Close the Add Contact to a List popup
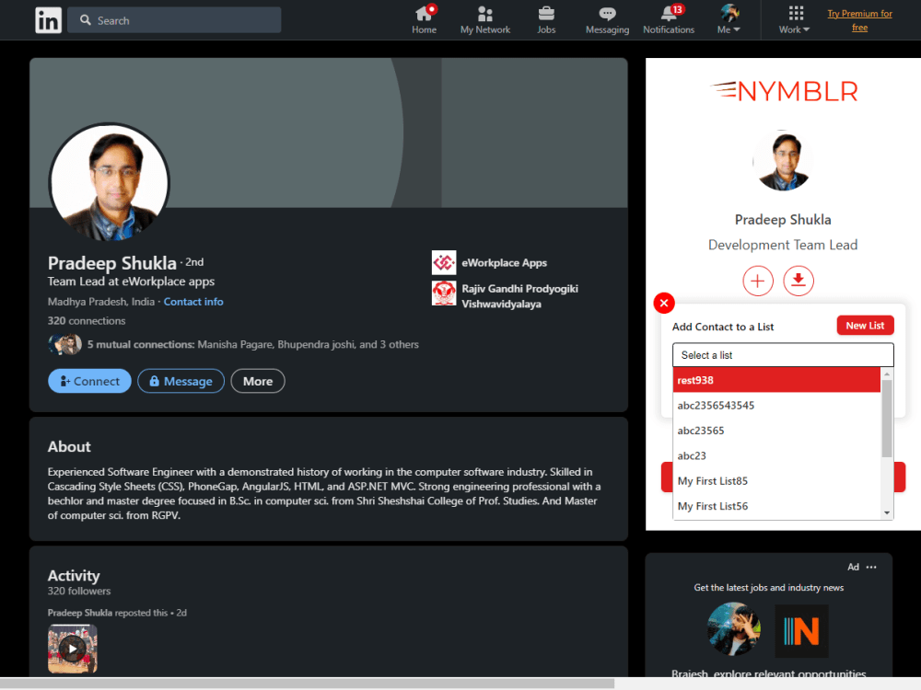The height and width of the screenshot is (690, 921). click(664, 304)
